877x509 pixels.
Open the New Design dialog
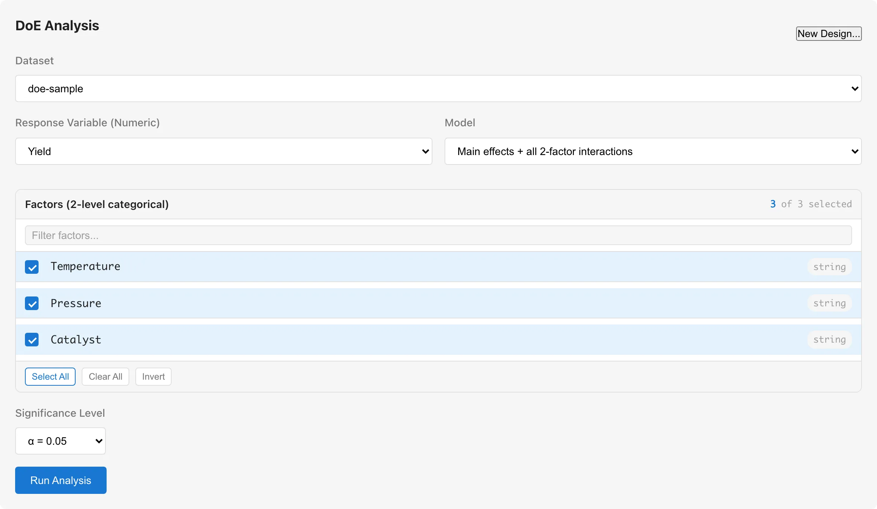(829, 34)
